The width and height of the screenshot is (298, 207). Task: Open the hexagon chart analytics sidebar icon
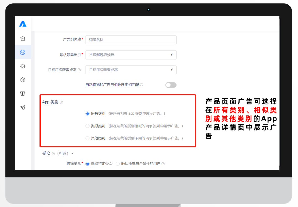click(23, 80)
